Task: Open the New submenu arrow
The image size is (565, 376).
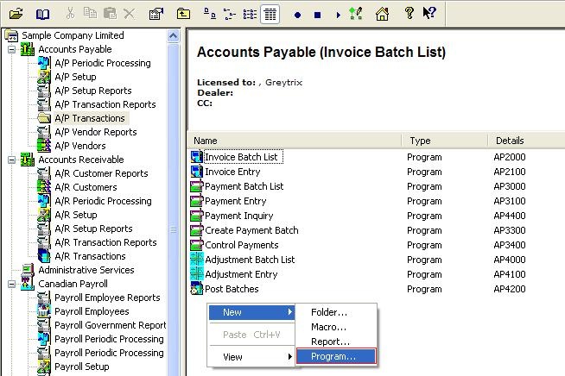Action: [x=290, y=312]
